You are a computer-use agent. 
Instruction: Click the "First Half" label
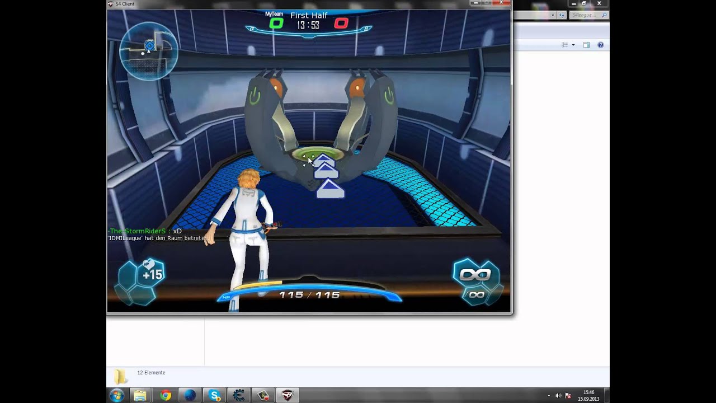[x=309, y=15]
